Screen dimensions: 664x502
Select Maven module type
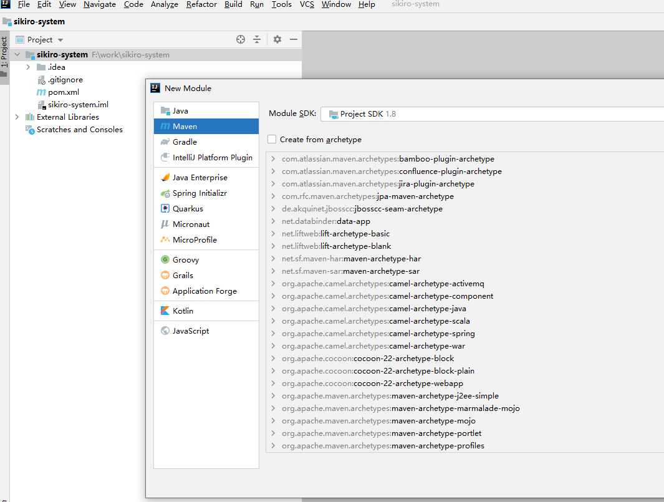(x=206, y=126)
